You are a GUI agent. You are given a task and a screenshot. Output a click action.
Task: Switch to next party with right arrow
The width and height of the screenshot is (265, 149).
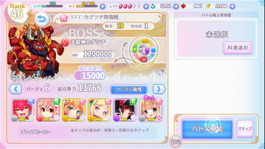(x=159, y=89)
